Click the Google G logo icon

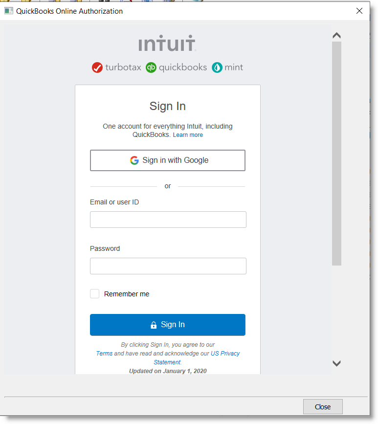[134, 160]
